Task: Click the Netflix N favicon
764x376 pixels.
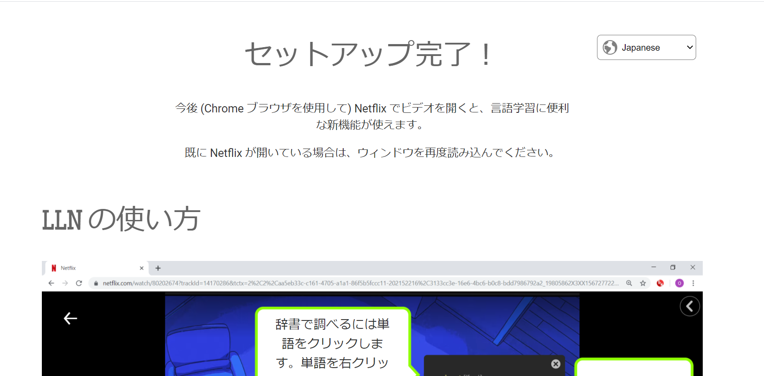Action: point(54,268)
